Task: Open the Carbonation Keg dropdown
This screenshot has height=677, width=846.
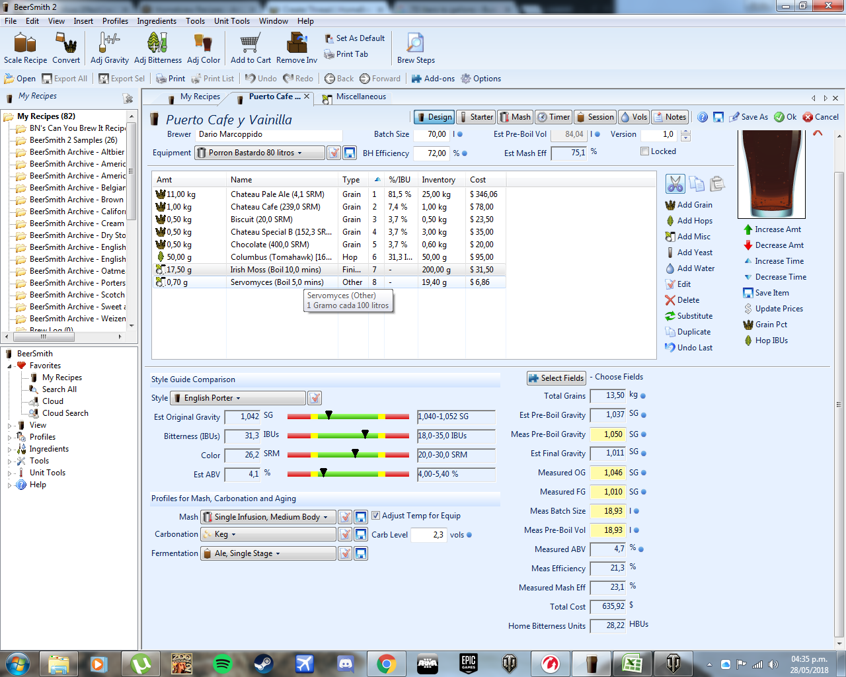Action: point(268,534)
